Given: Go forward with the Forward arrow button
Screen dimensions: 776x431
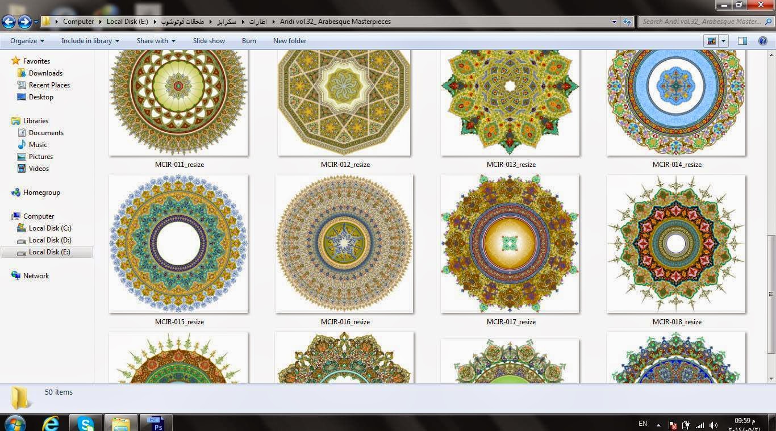Looking at the screenshot, I should pyautogui.click(x=24, y=22).
